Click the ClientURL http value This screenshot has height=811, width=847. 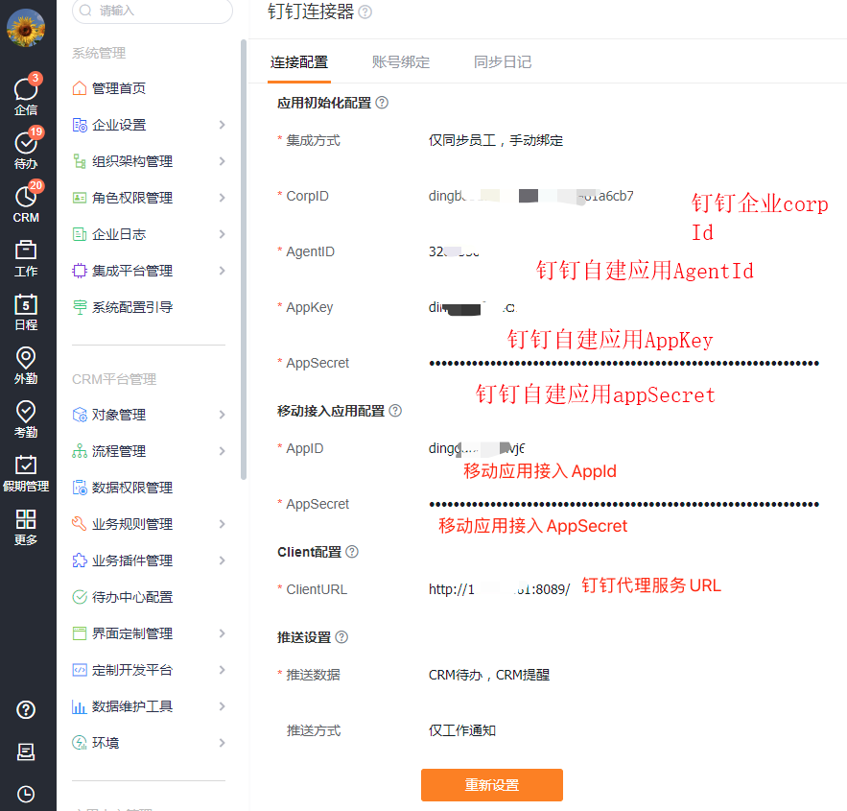pyautogui.click(x=499, y=589)
